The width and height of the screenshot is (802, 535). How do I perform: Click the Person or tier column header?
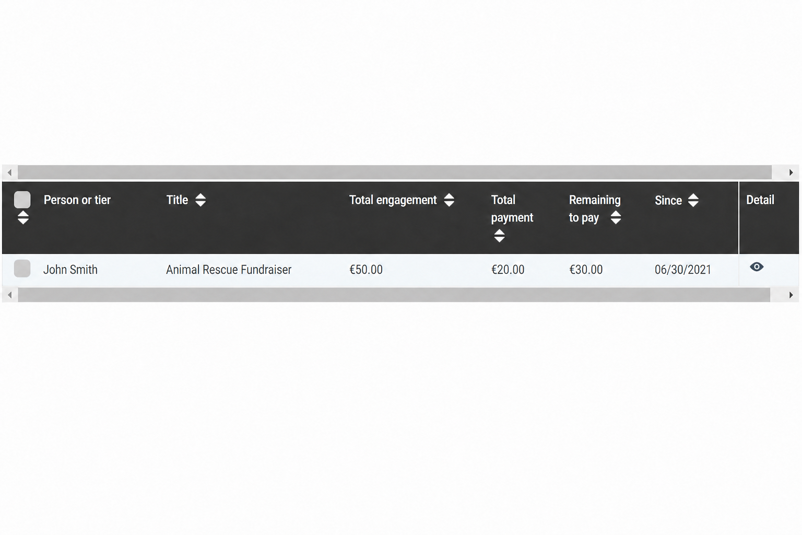[77, 200]
